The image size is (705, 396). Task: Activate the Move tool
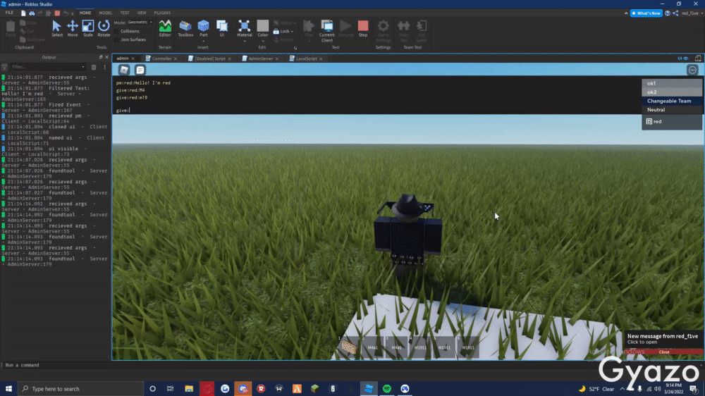73,28
